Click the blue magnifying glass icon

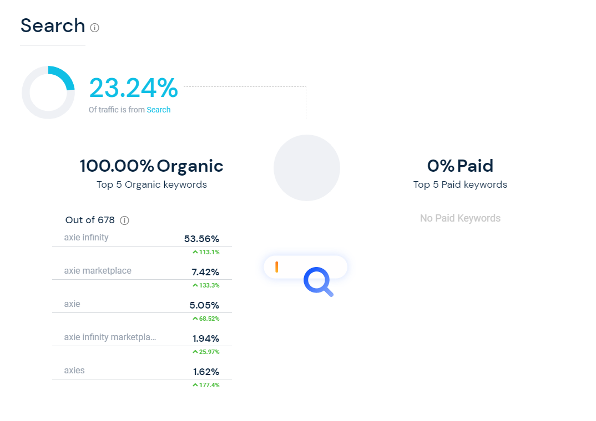pyautogui.click(x=319, y=282)
